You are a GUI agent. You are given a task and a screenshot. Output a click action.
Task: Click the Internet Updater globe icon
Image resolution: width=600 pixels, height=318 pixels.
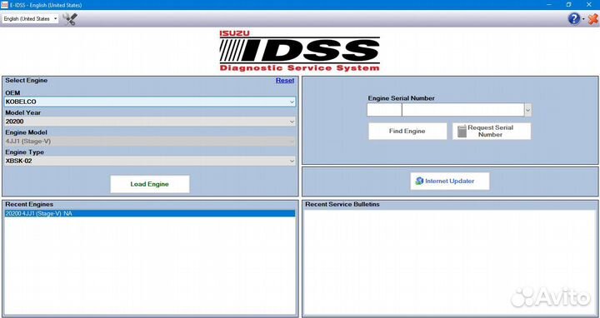(419, 181)
